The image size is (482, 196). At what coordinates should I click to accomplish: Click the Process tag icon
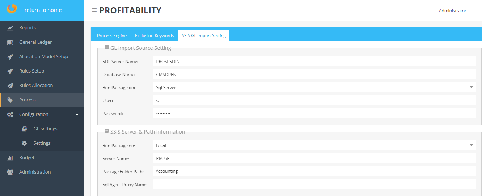coord(10,100)
